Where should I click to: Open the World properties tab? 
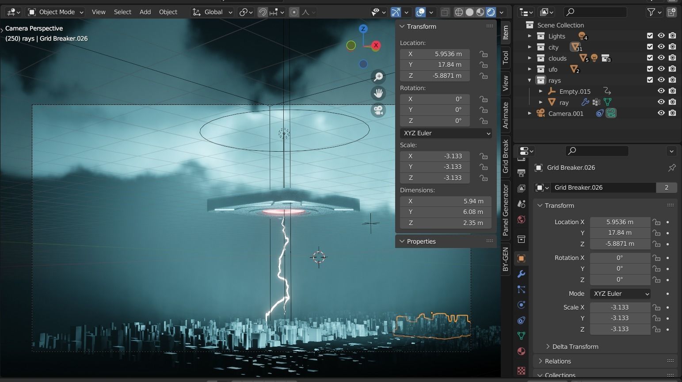tap(522, 219)
